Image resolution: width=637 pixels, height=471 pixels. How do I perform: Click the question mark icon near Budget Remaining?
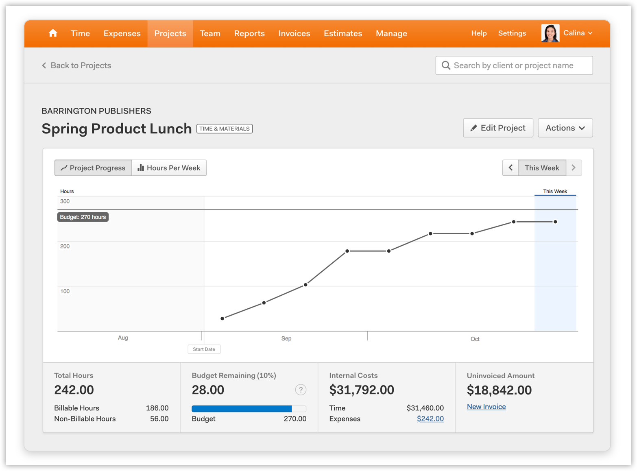(x=301, y=390)
